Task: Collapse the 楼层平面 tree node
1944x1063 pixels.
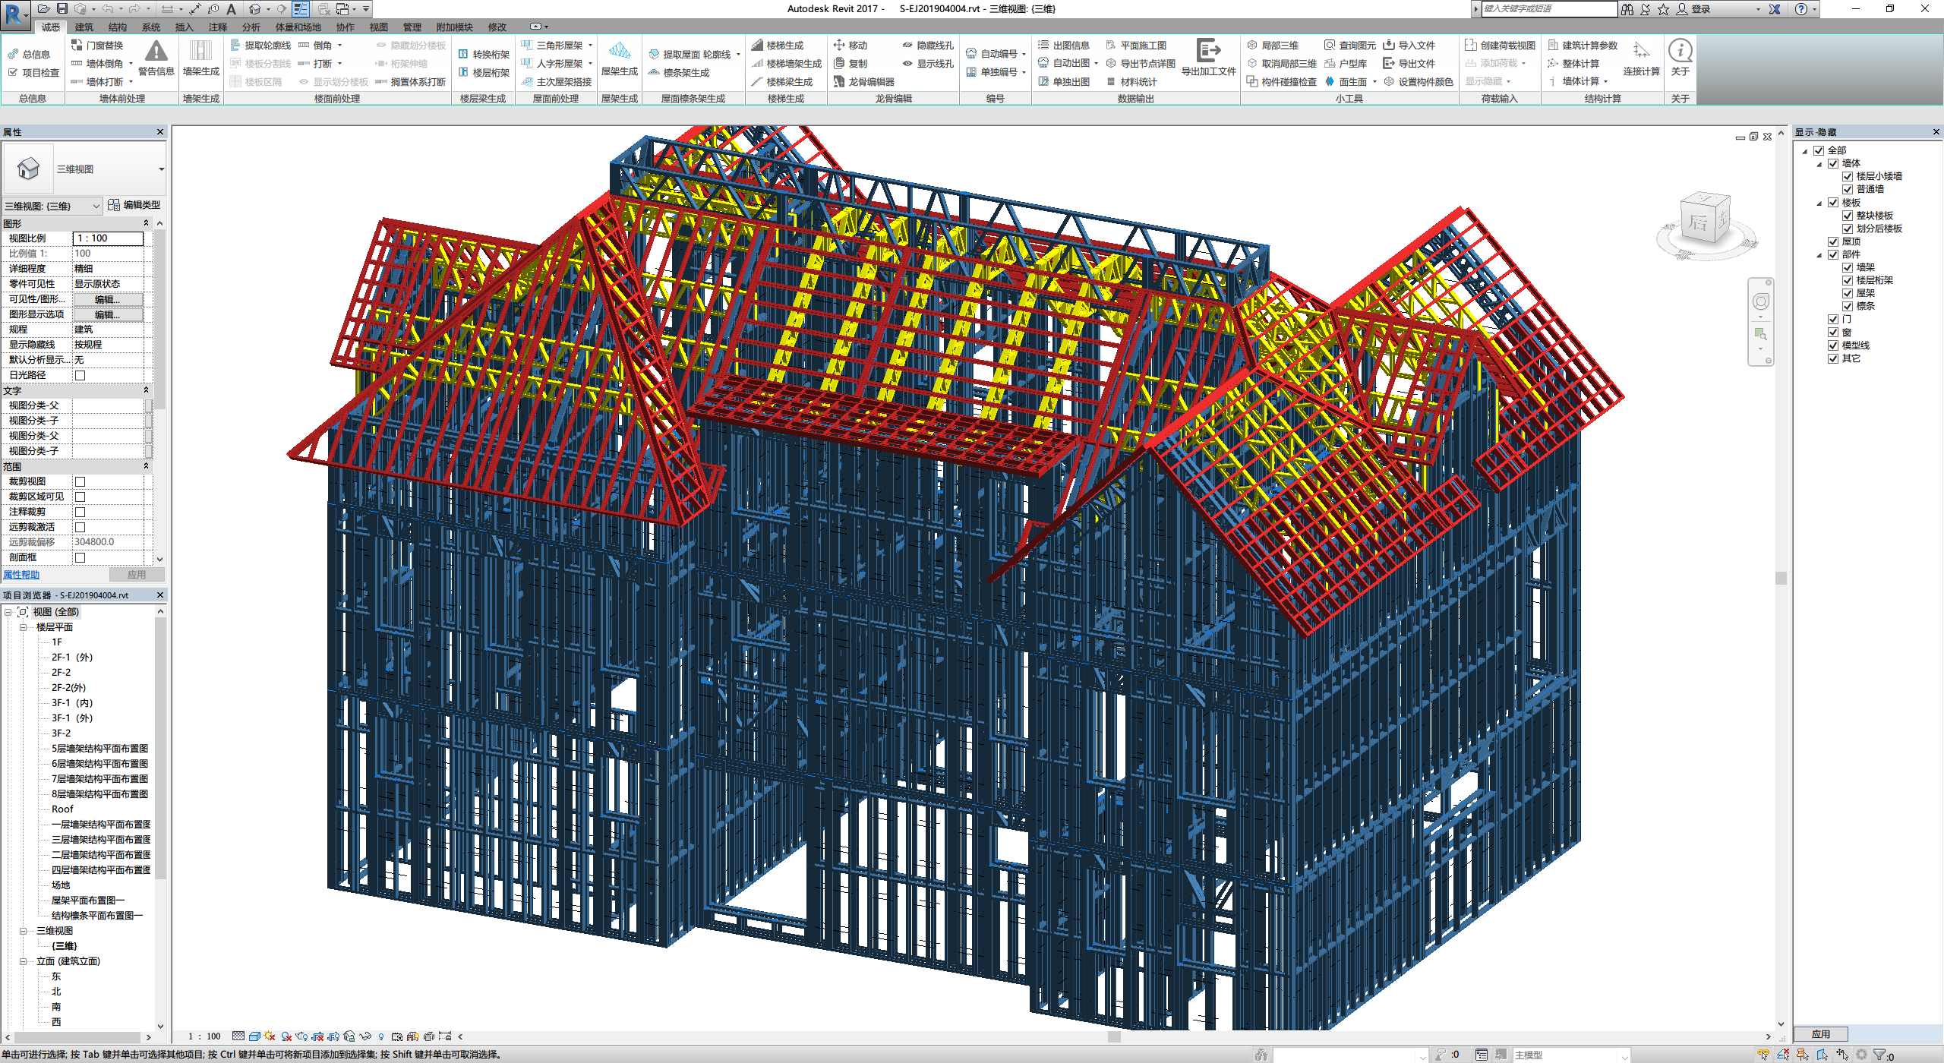Action: [24, 627]
